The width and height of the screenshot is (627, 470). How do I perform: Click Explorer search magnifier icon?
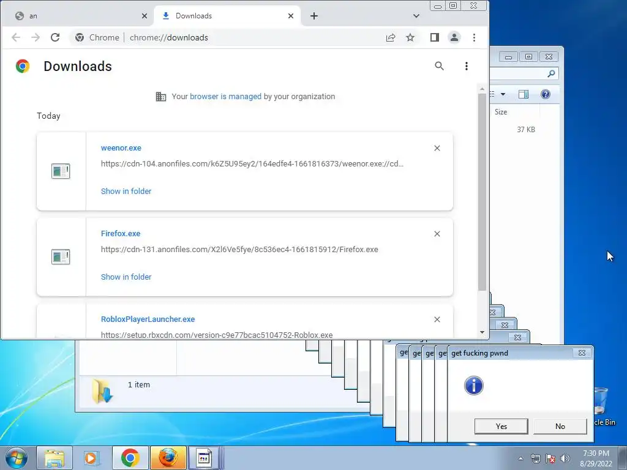552,73
